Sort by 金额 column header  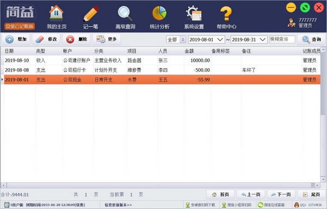click(189, 51)
